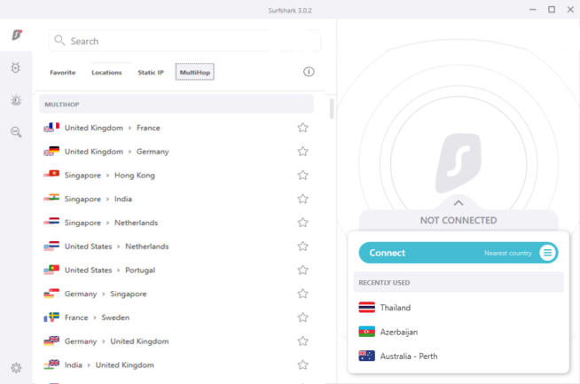This screenshot has width=580, height=384.
Task: Favorite United Kingdom to Germany star
Action: pos(303,152)
